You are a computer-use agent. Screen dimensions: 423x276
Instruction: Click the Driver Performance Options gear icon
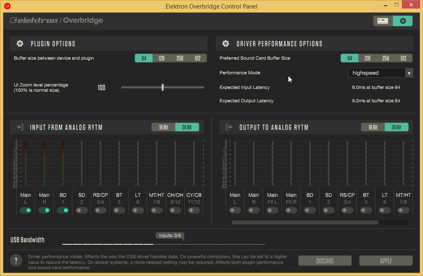(225, 44)
